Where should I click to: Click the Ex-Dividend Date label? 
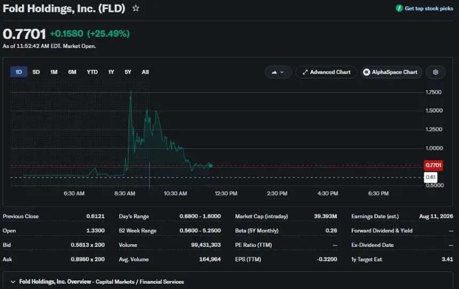click(373, 245)
